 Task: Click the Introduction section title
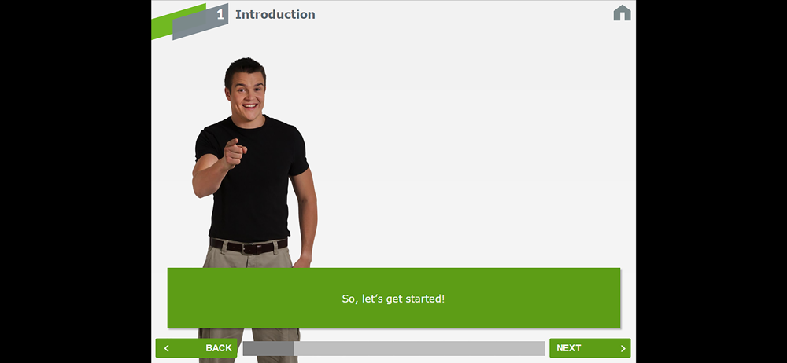tap(275, 15)
